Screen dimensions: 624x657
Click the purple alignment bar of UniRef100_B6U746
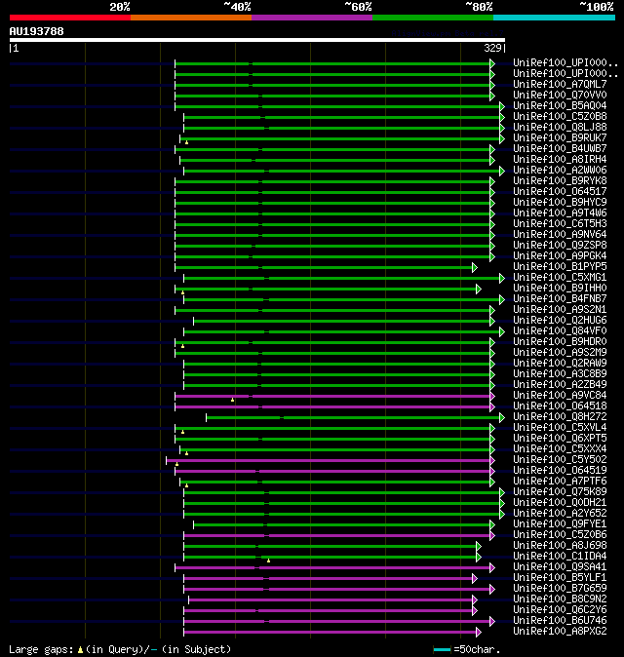click(x=337, y=621)
